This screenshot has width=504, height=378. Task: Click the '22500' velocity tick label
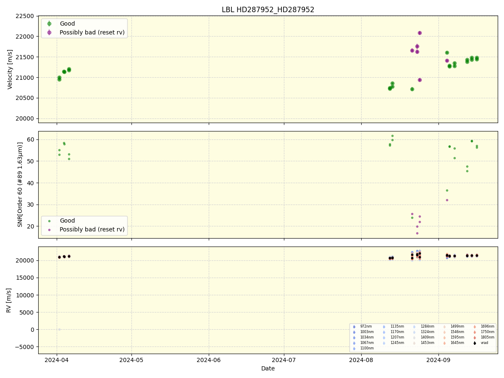pyautogui.click(x=25, y=16)
